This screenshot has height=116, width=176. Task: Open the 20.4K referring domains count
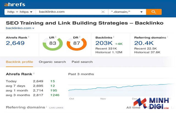click(x=144, y=43)
